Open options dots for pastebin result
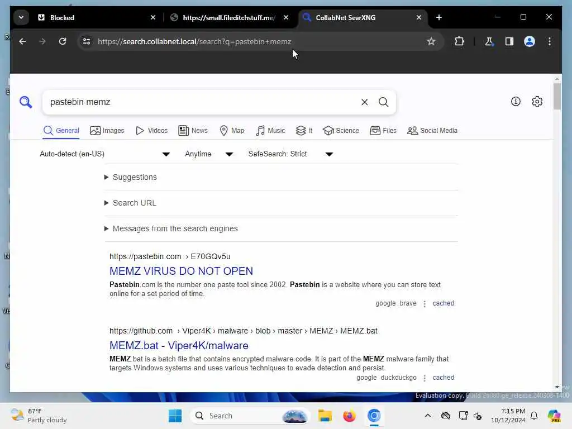The width and height of the screenshot is (572, 429). tap(425, 303)
